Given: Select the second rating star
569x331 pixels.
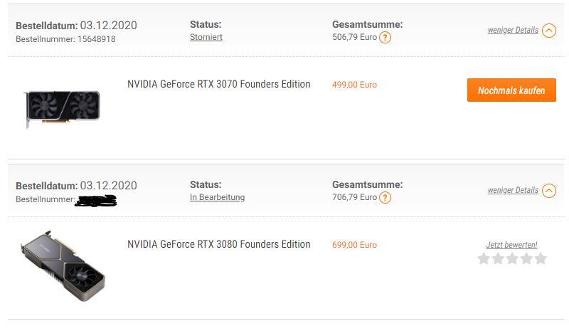Looking at the screenshot, I should [498, 258].
